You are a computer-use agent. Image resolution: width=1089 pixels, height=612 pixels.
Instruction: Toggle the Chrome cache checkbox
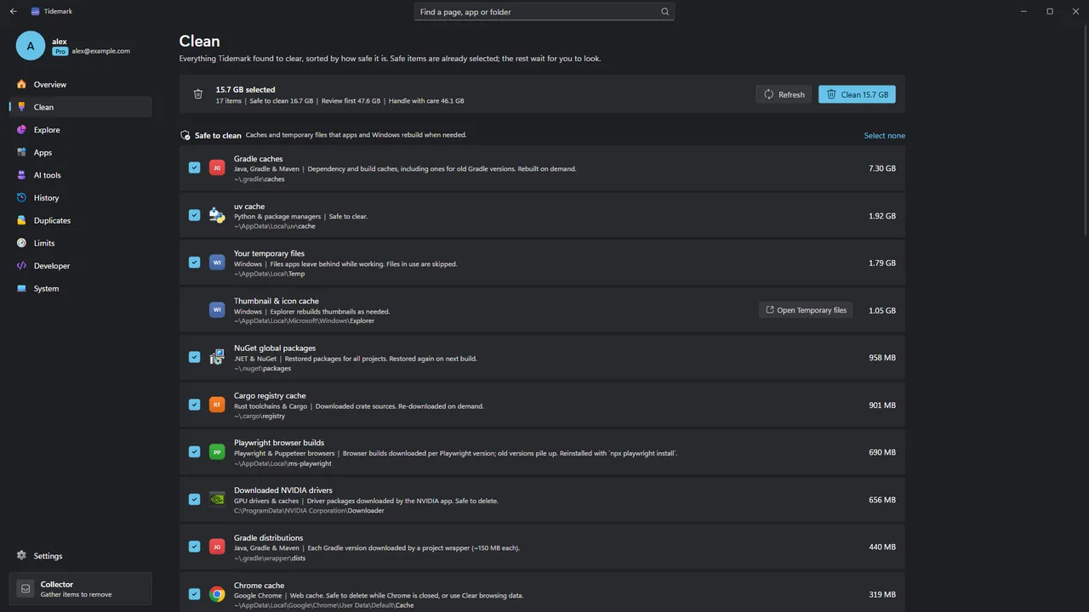tap(194, 594)
